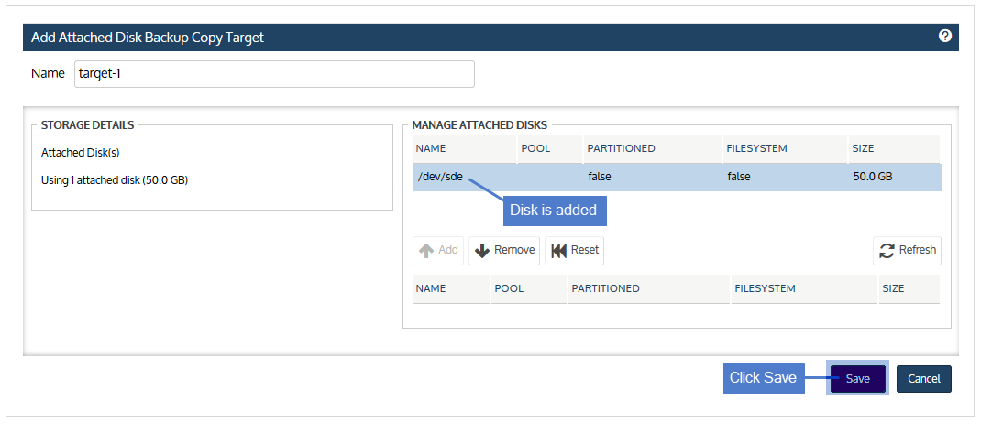Image resolution: width=992 pixels, height=433 pixels.
Task: Click the Reset rewind icon
Action: [x=558, y=251]
